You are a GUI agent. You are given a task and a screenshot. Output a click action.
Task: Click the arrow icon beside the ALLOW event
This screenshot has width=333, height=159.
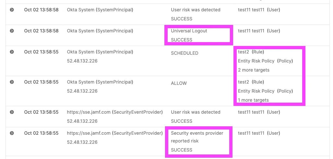point(12,82)
